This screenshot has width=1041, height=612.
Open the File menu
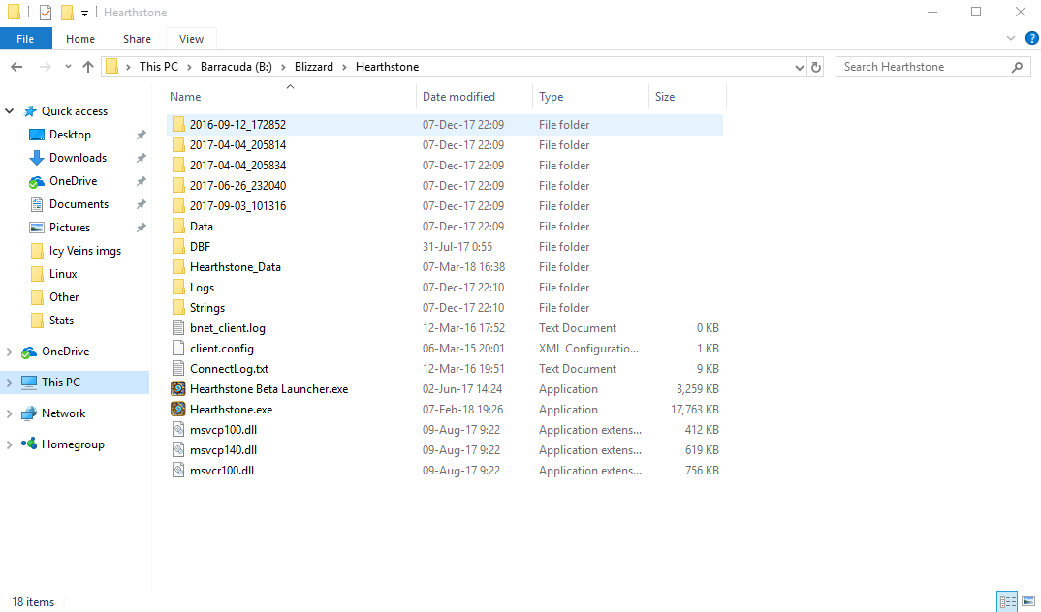click(x=25, y=39)
